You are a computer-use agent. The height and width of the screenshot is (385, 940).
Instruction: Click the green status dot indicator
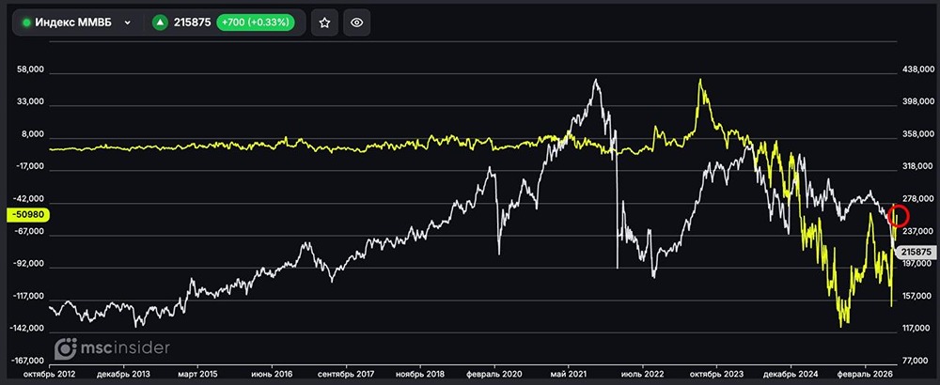[x=26, y=23]
